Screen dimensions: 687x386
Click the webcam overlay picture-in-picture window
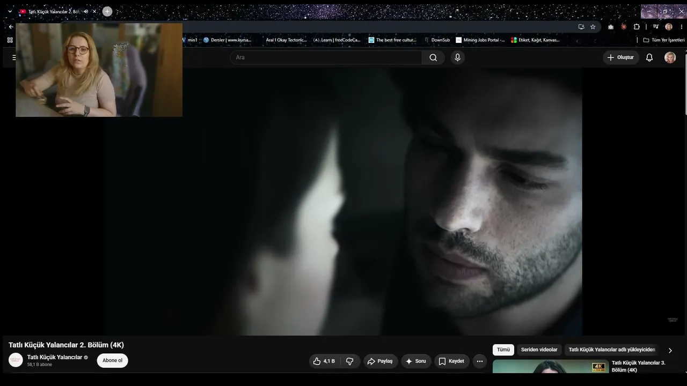pyautogui.click(x=99, y=70)
